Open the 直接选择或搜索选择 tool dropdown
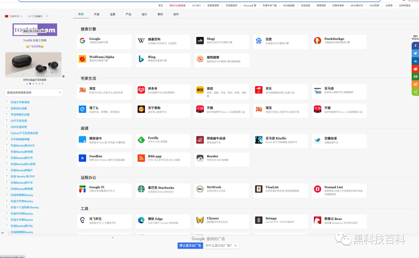 [x=34, y=93]
